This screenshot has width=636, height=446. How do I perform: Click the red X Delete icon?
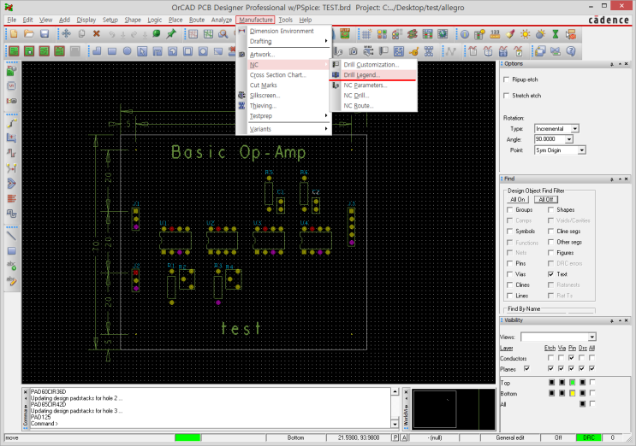click(x=96, y=33)
